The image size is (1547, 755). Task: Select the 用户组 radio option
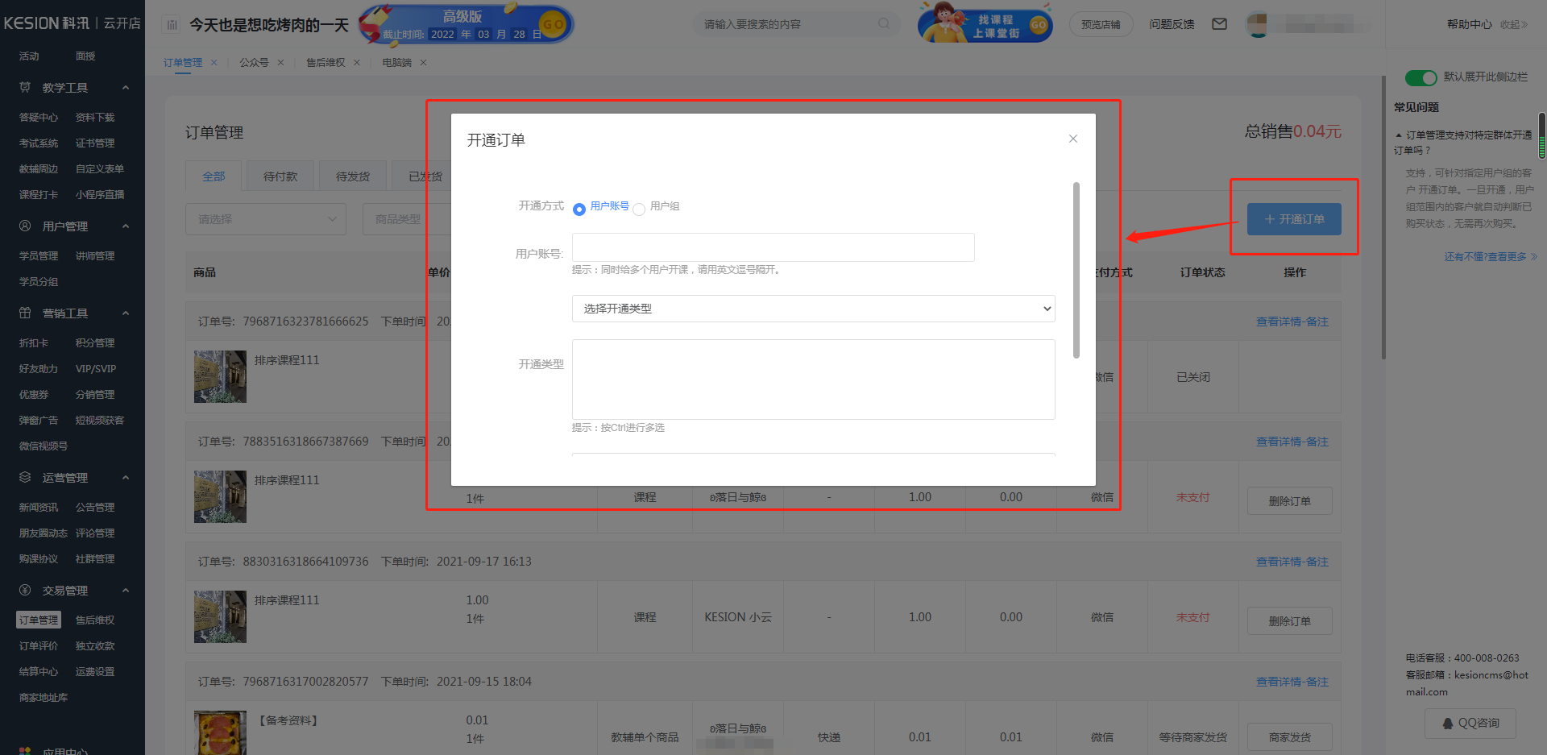639,209
